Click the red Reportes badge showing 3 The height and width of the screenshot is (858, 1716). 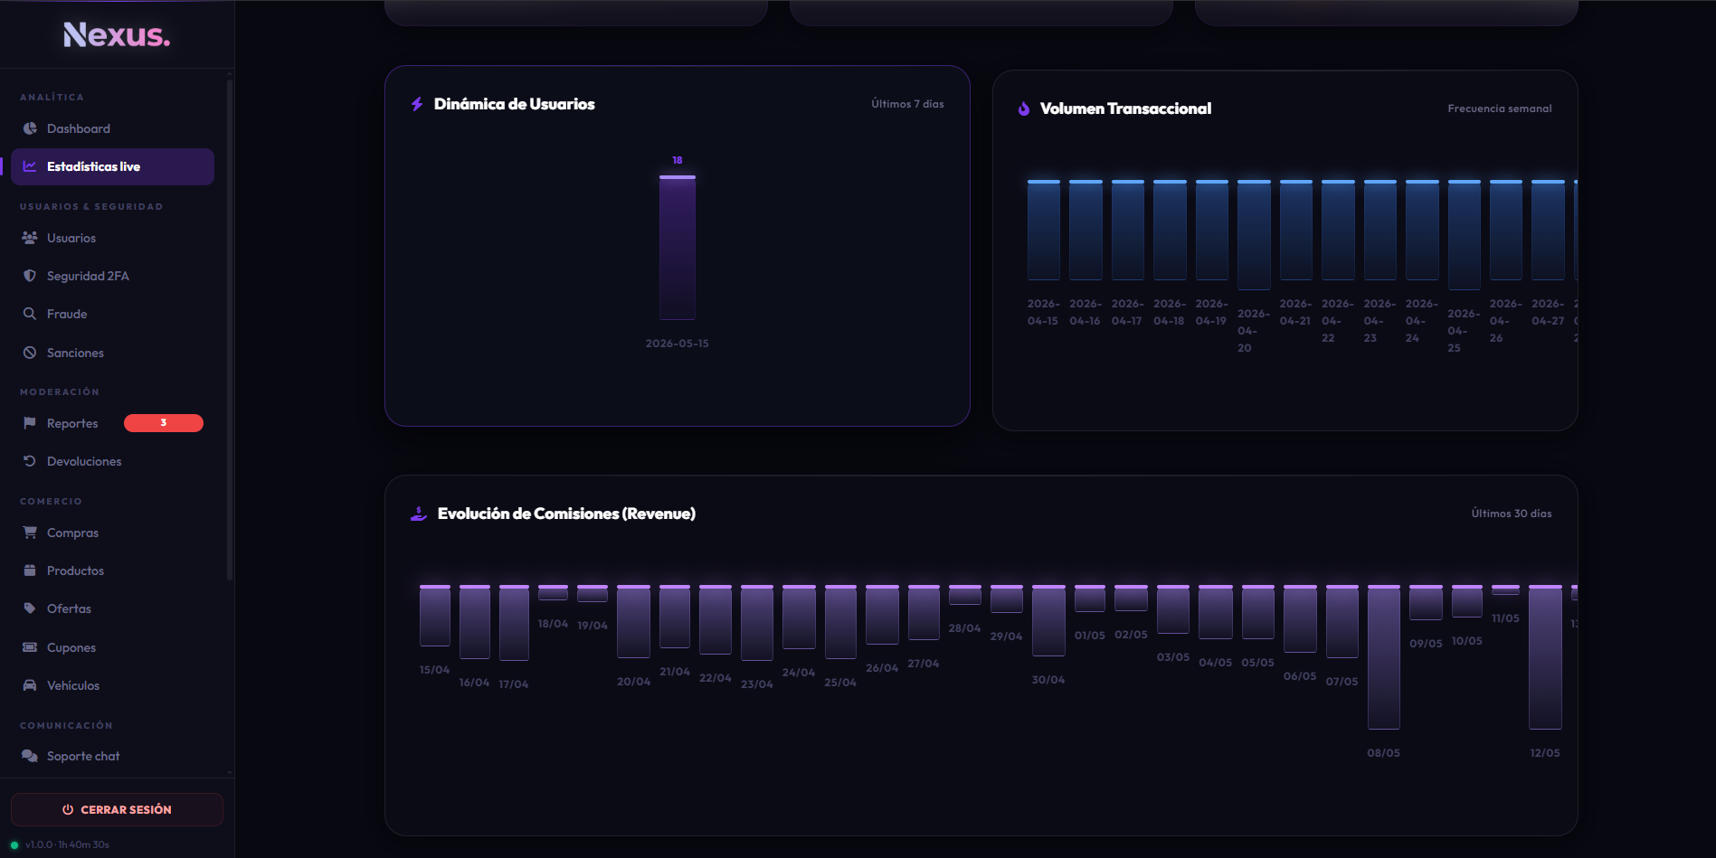click(164, 423)
